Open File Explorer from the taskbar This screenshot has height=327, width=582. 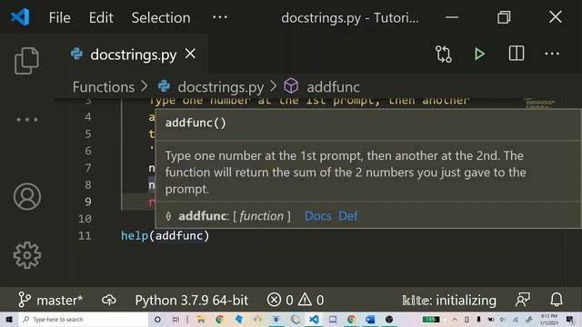201,319
